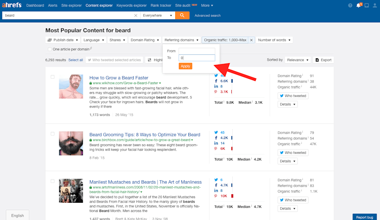Click Facebook icon beside 6.6K shares
The height and width of the screenshot is (220, 380).
pyautogui.click(x=216, y=81)
